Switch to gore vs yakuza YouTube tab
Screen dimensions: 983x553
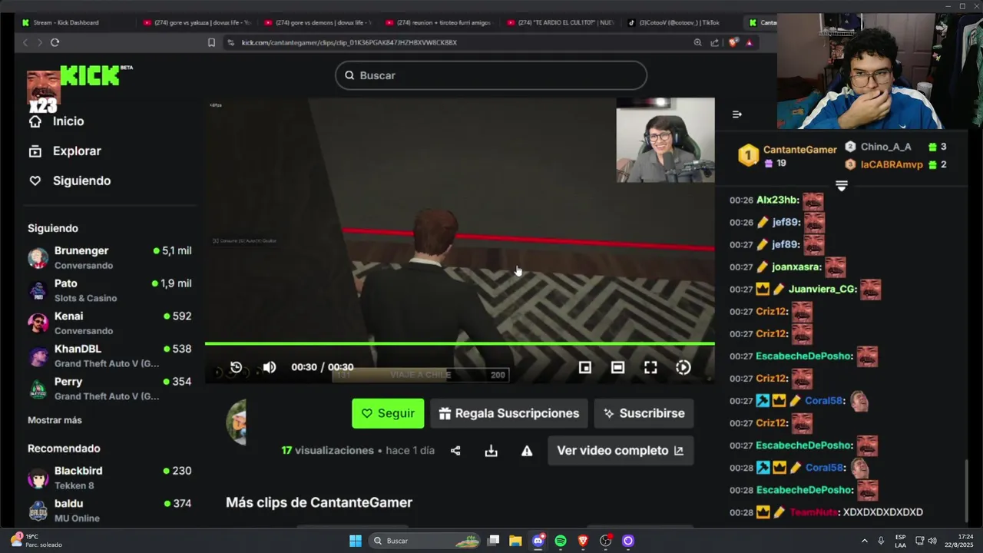click(x=197, y=22)
